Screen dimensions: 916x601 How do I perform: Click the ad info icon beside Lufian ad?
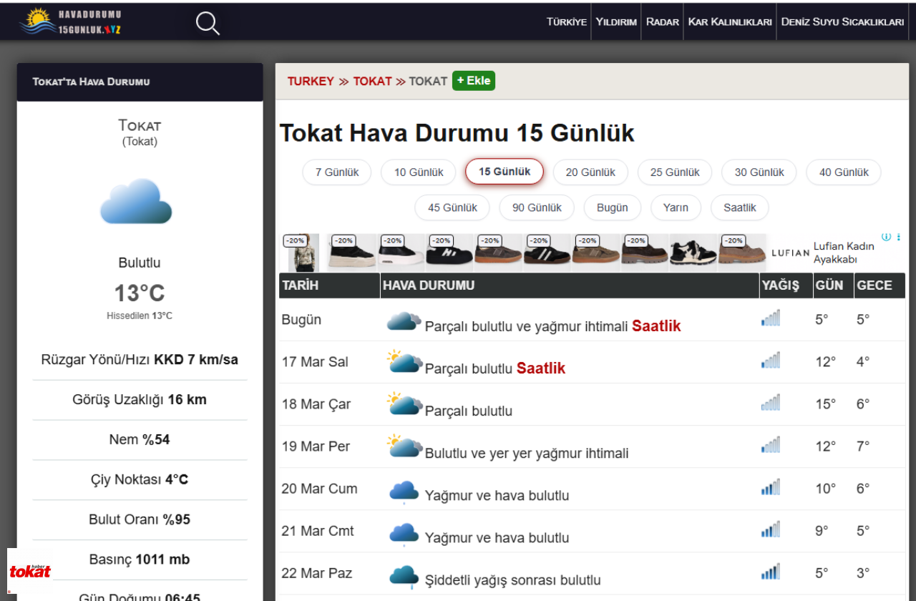click(886, 237)
